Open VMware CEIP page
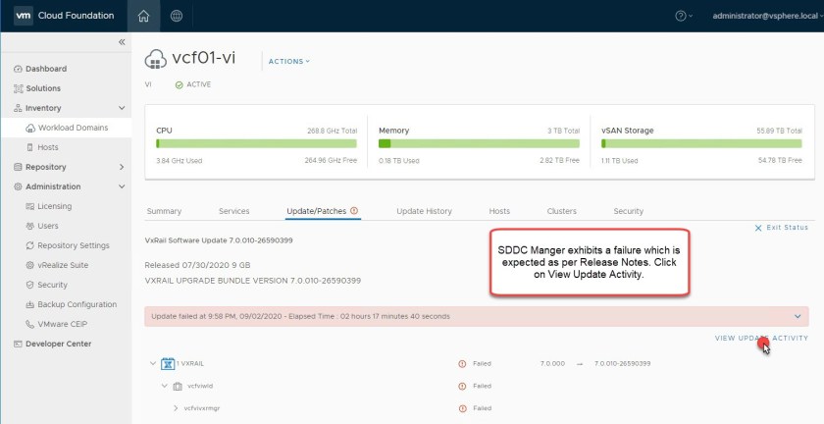This screenshot has height=424, width=824. 63,324
